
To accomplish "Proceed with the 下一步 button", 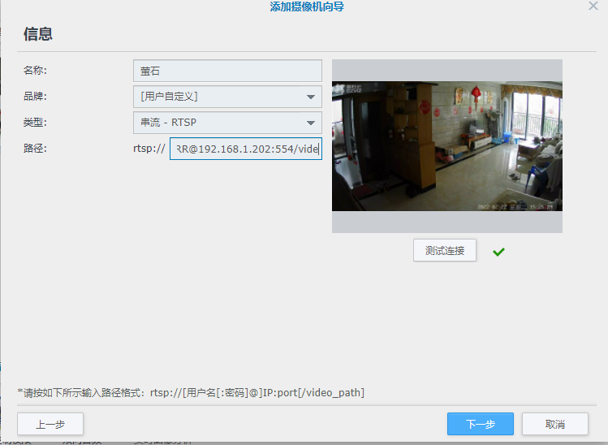I will pyautogui.click(x=480, y=424).
